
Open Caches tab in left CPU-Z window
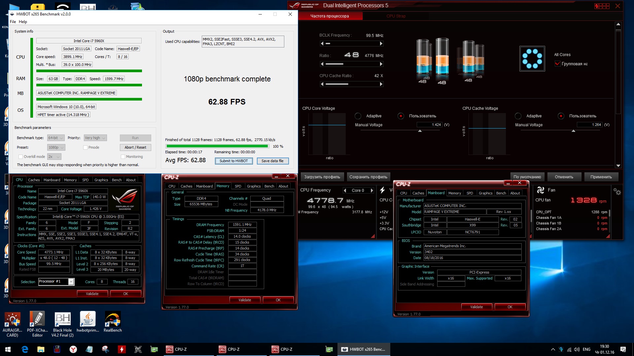coord(34,180)
